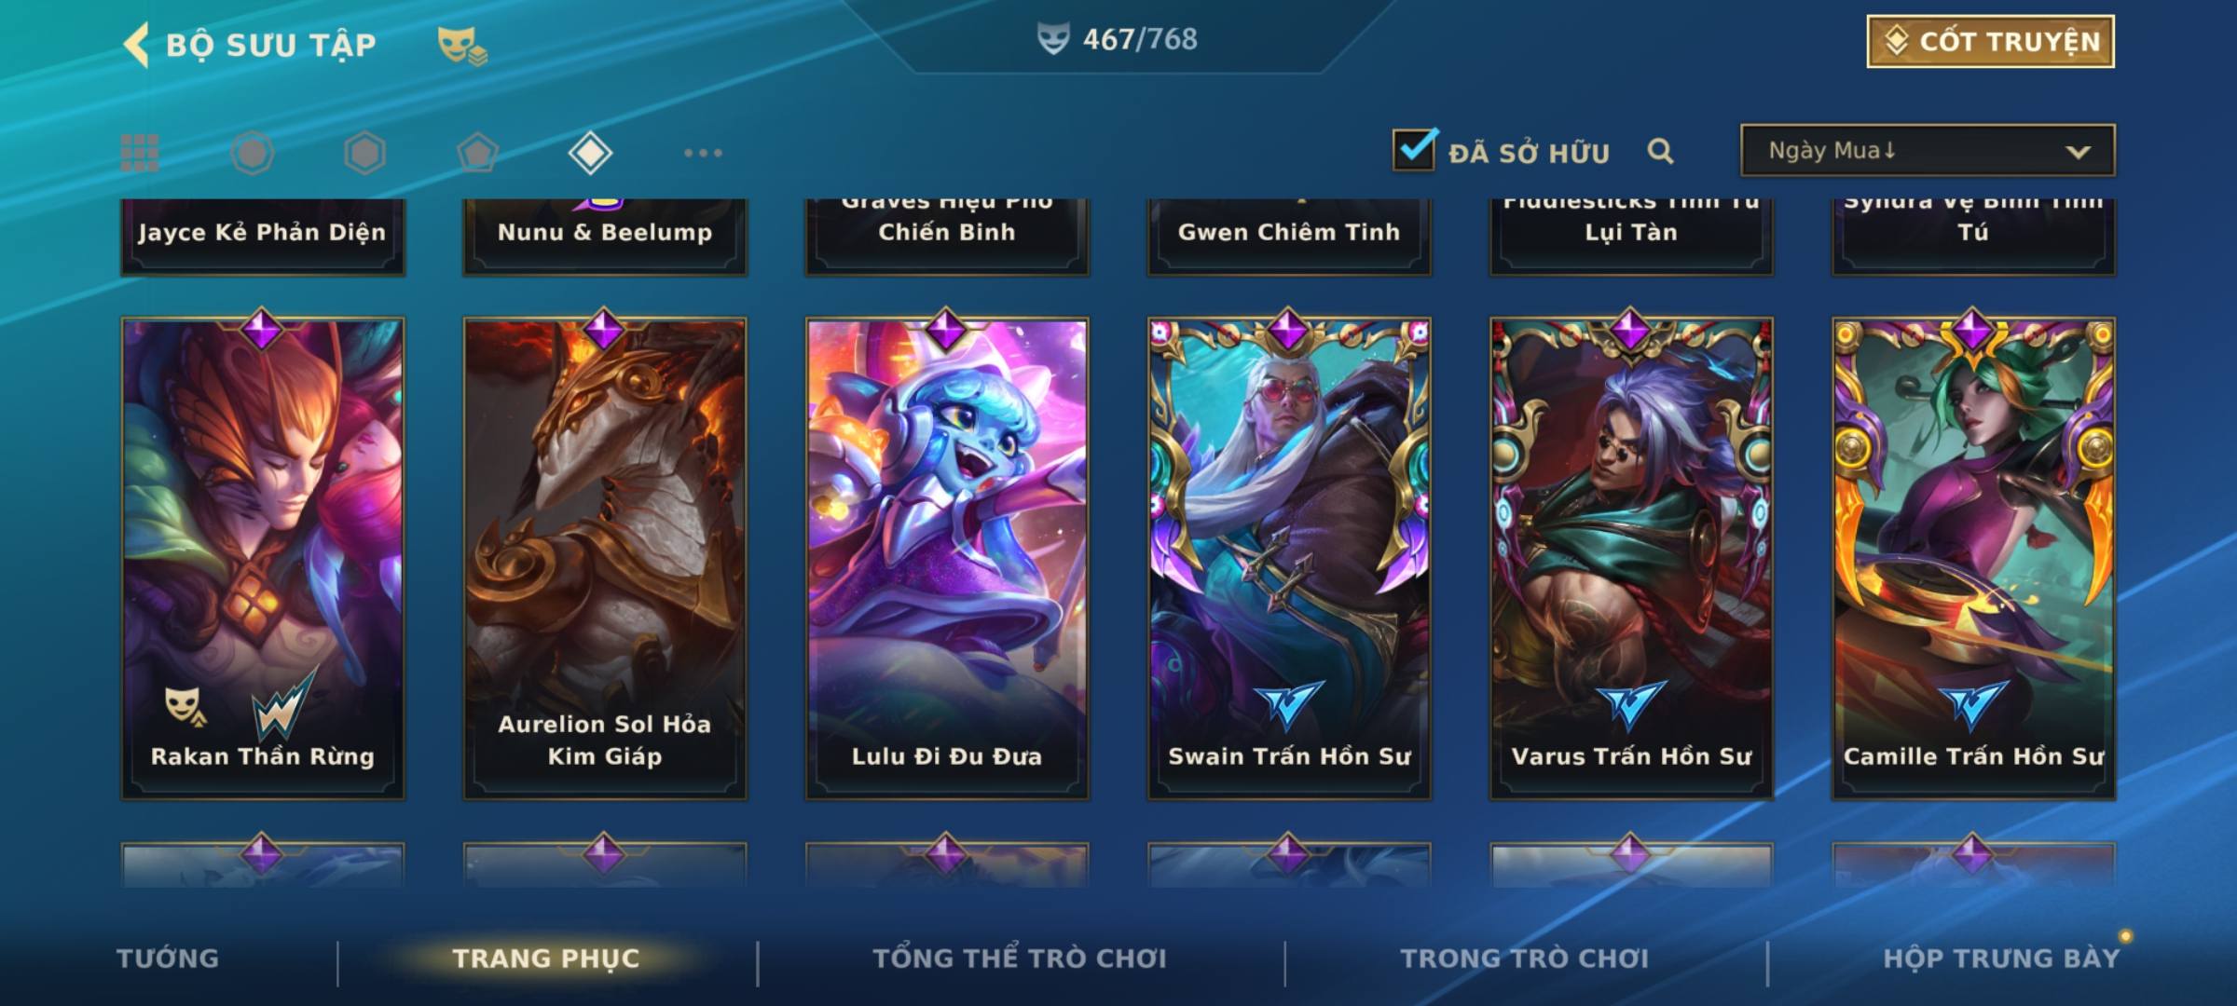Select the all-rarities grid filter icon
This screenshot has height=1006, width=2237.
tap(140, 153)
